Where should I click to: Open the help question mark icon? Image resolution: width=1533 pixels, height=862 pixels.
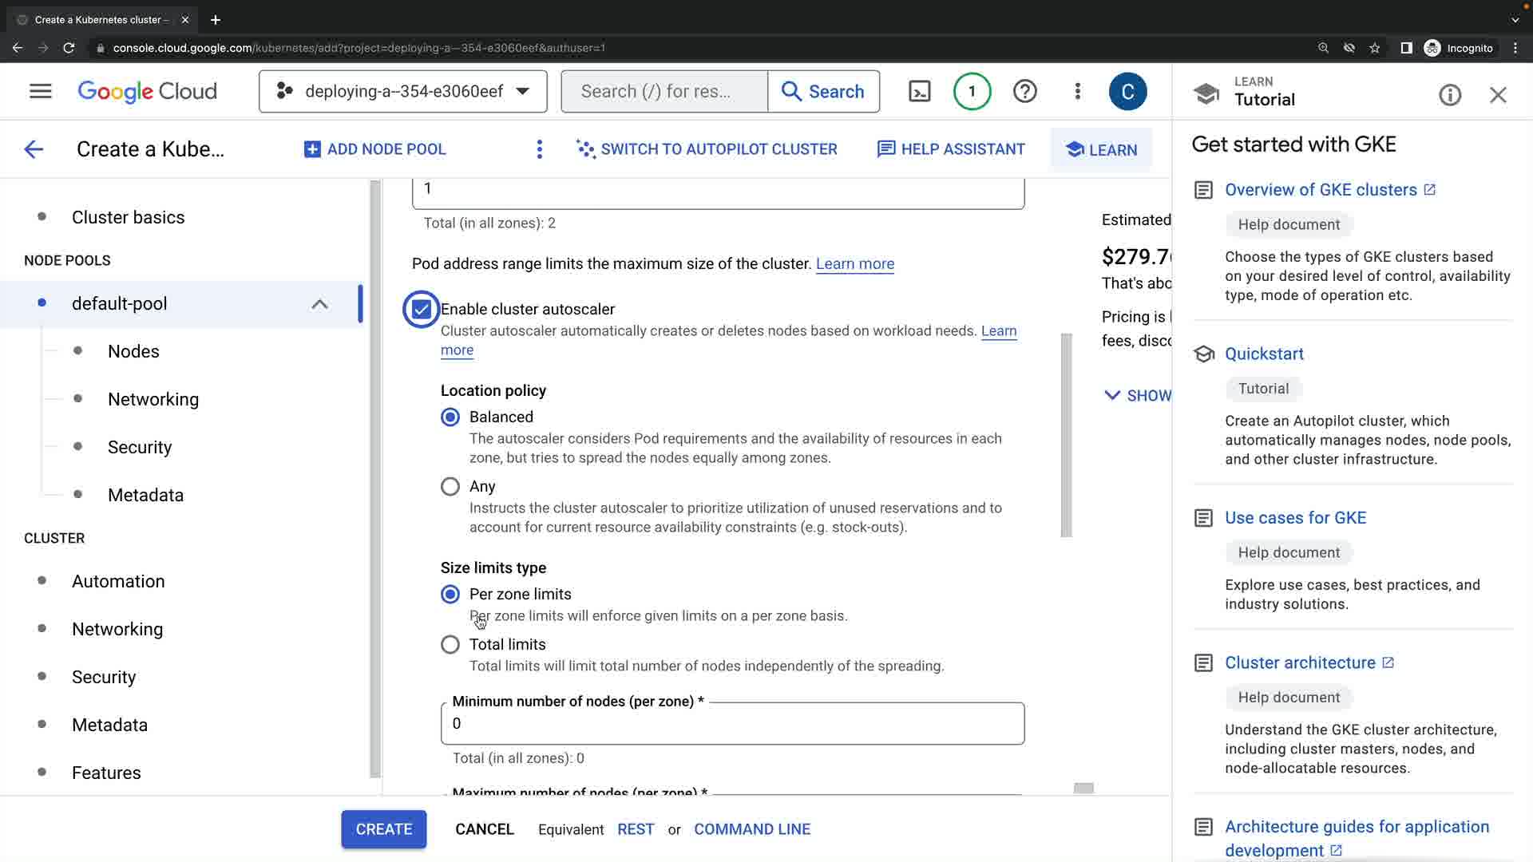pos(1024,91)
